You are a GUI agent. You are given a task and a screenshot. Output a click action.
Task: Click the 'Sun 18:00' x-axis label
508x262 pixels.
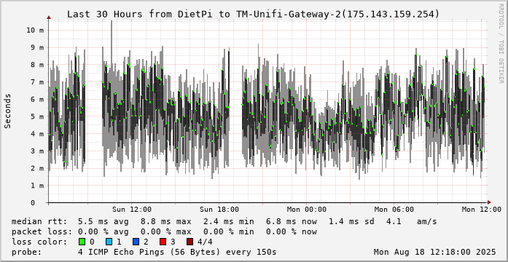point(219,210)
